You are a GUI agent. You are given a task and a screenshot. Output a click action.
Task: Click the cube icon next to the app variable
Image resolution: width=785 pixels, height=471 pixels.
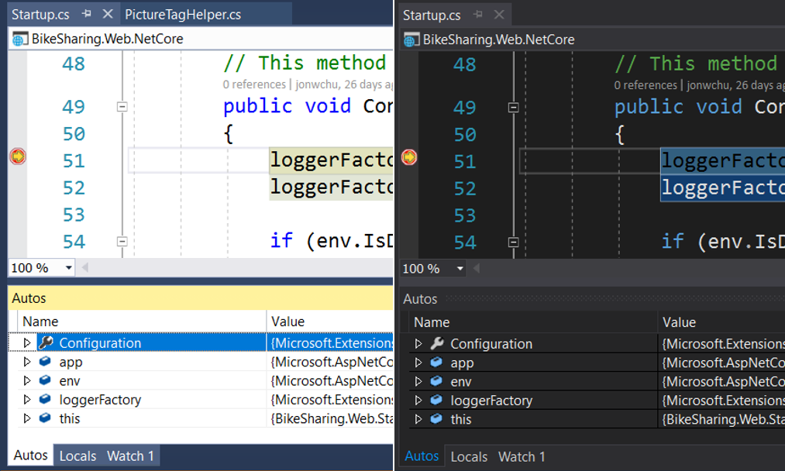(x=45, y=362)
